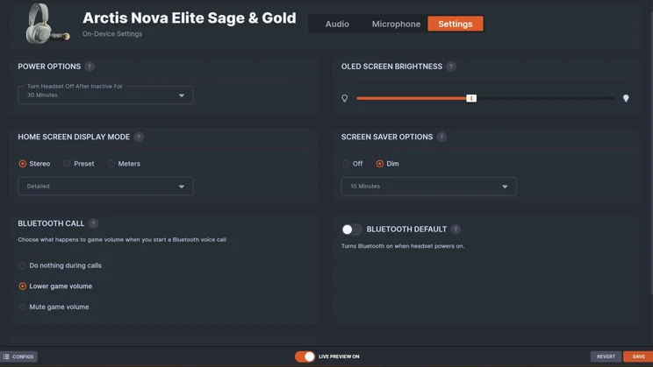653x367 pixels.
Task: Choose Do nothing during calls
Action: (x=60, y=265)
